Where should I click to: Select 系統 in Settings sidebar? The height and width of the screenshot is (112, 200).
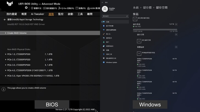(x=115, y=22)
